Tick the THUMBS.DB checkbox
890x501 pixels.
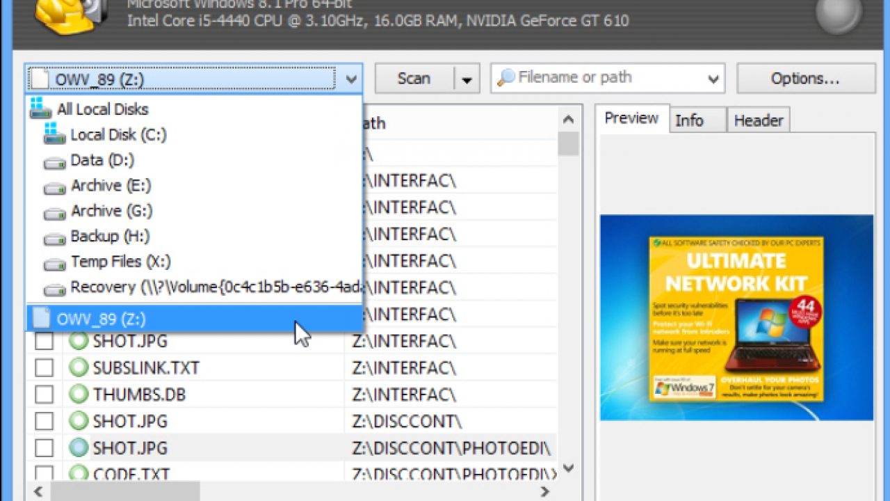point(44,395)
